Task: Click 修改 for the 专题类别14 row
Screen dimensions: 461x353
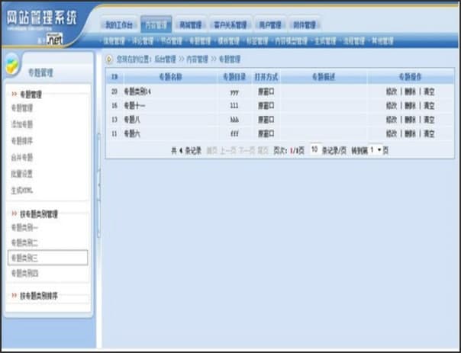Action: (x=392, y=91)
